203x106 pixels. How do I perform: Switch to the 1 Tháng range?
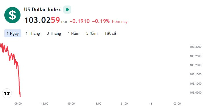click(33, 33)
